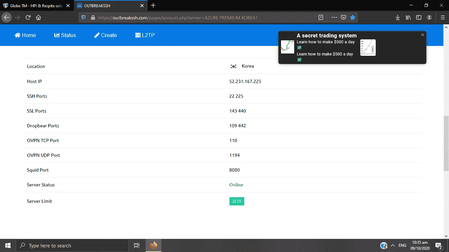The height and width of the screenshot is (252, 449).
Task: Click Dropbear Ports value 109 442
Action: tap(238, 126)
